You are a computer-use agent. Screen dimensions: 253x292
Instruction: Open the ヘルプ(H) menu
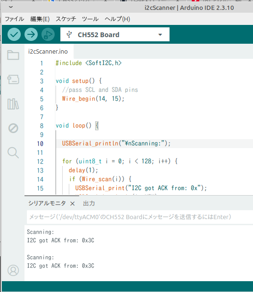(117, 19)
